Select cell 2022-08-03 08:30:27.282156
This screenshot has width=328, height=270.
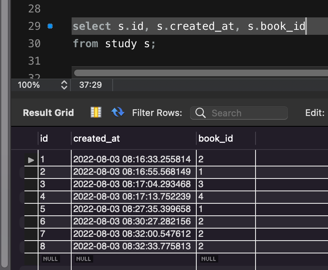click(134, 222)
